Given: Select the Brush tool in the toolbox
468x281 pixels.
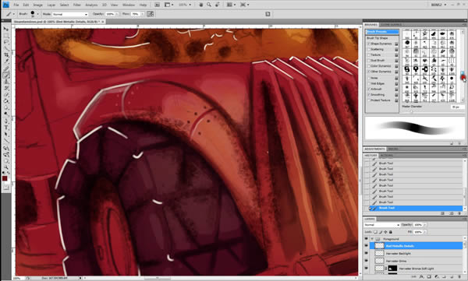Looking at the screenshot, I should (x=5, y=75).
